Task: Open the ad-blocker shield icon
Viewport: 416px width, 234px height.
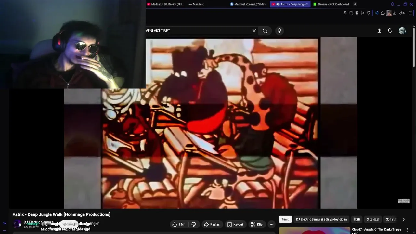Action: (357, 13)
